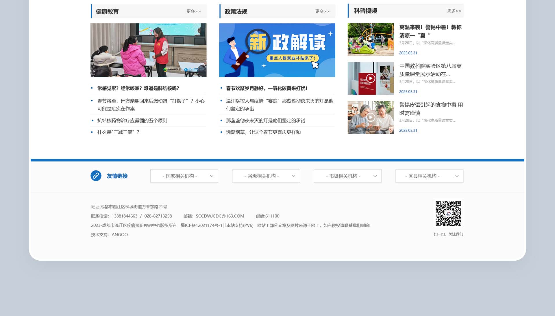Play the high temperature heatstroke video
The height and width of the screenshot is (316, 555).
pyautogui.click(x=371, y=39)
